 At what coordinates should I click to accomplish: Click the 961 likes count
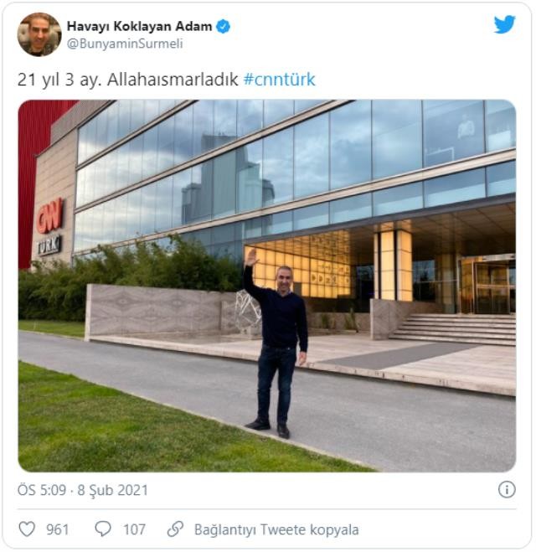(x=57, y=529)
